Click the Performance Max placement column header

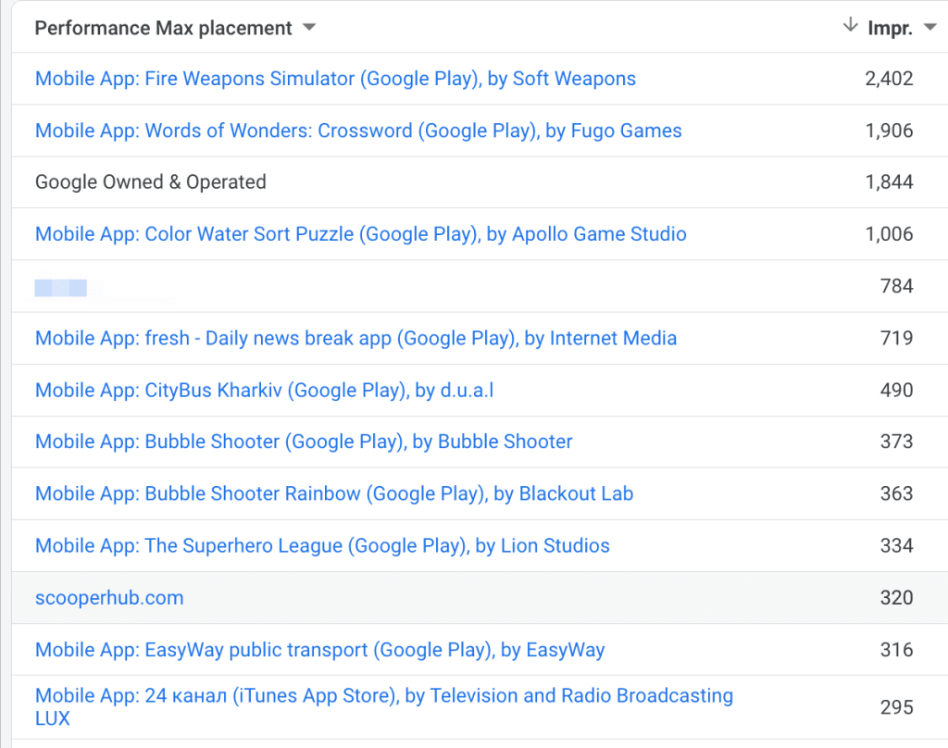click(x=164, y=28)
